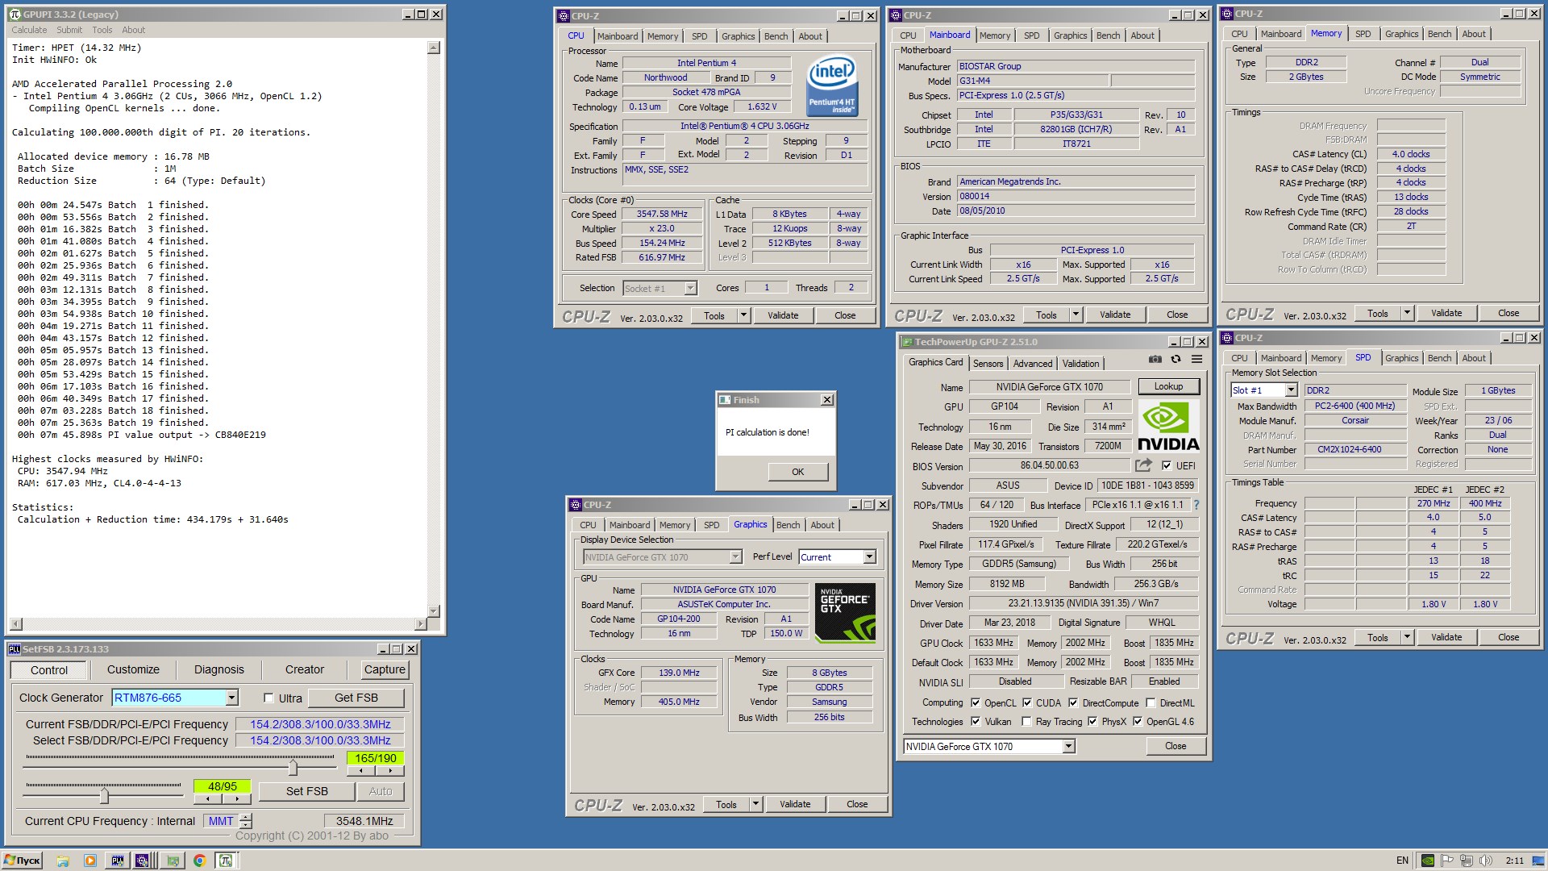This screenshot has width=1548, height=871.
Task: Click the GeForce GTX logo in CPU-Z Graphics
Action: 845,613
